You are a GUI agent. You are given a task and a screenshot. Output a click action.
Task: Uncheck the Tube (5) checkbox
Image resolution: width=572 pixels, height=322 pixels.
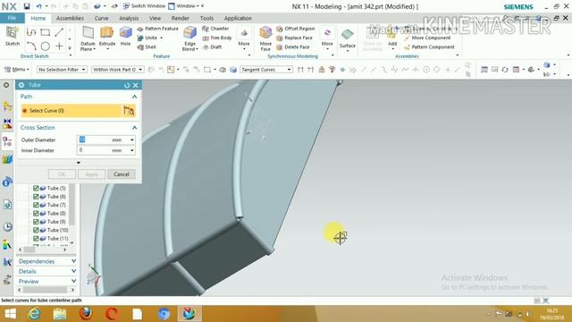click(x=36, y=188)
